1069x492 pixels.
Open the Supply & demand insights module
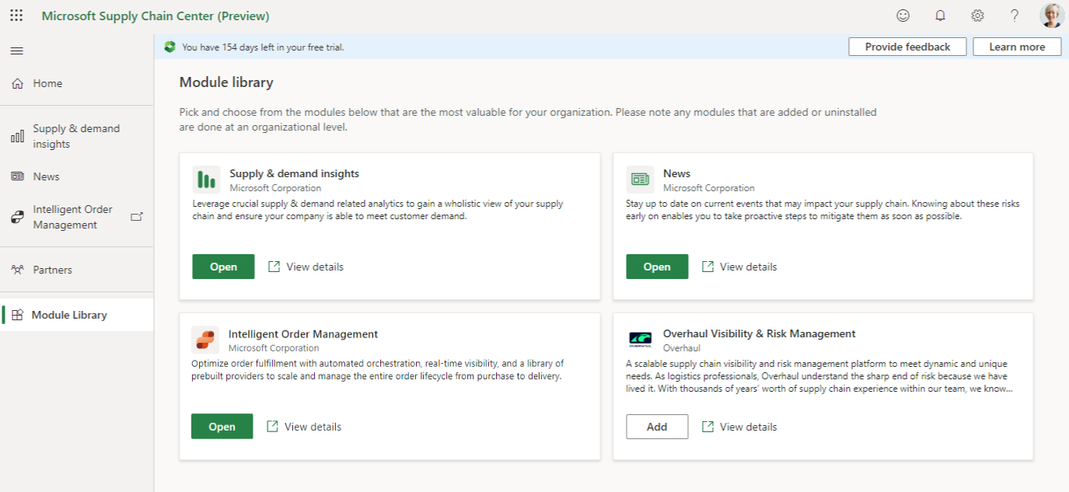click(x=223, y=267)
